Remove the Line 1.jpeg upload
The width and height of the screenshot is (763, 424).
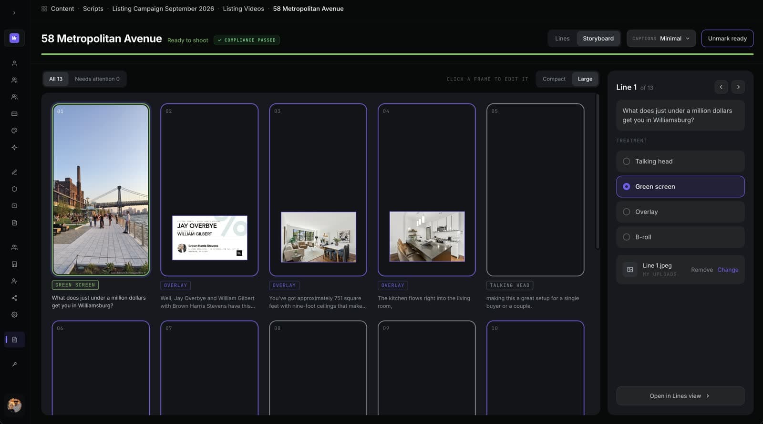[x=702, y=270]
